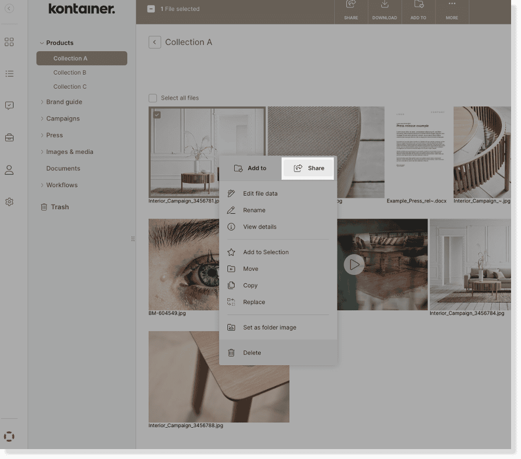Viewport: 521px width, 459px height.
Task: Click the Share button in context menu
Action: (x=308, y=168)
